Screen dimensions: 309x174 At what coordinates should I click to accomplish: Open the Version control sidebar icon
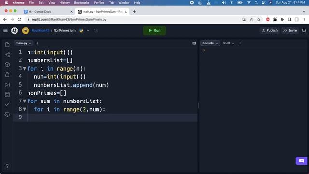tap(7, 55)
